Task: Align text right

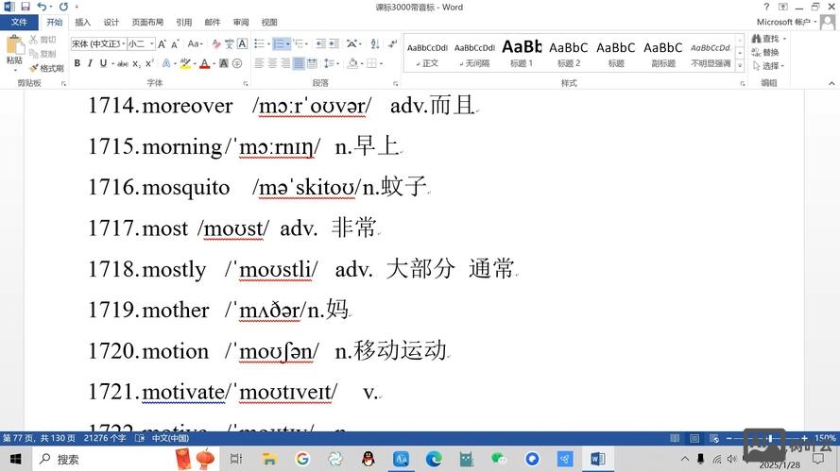Action: click(x=285, y=63)
